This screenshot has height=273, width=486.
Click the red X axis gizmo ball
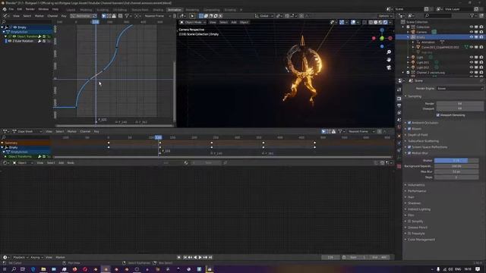[x=390, y=38]
